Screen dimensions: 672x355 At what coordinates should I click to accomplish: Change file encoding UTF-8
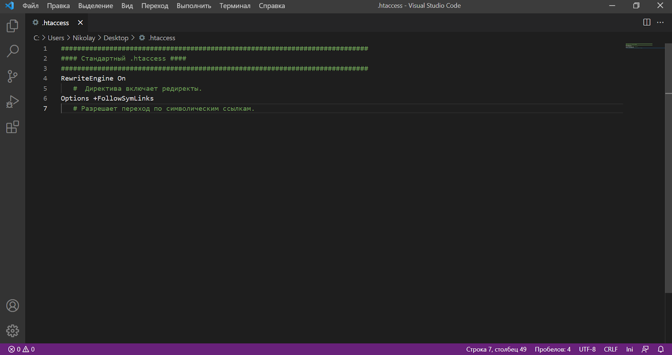pyautogui.click(x=587, y=349)
